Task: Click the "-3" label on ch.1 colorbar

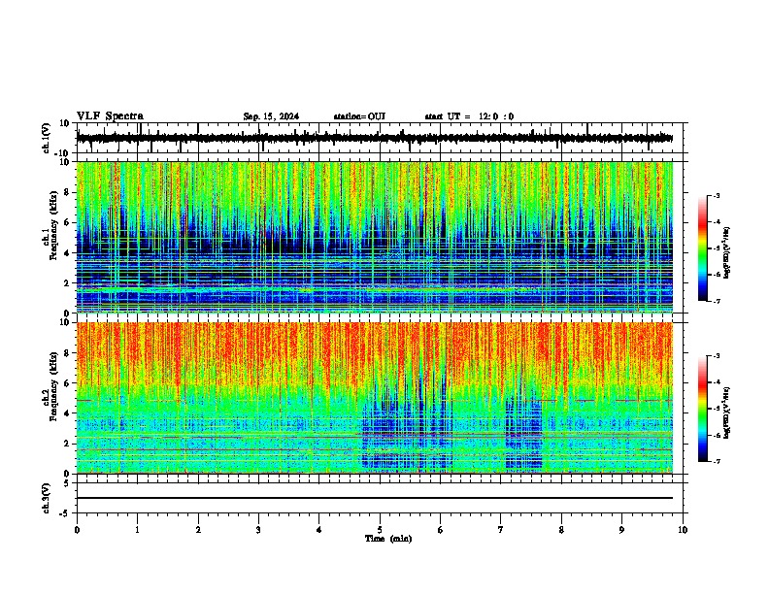Action: 717,195
